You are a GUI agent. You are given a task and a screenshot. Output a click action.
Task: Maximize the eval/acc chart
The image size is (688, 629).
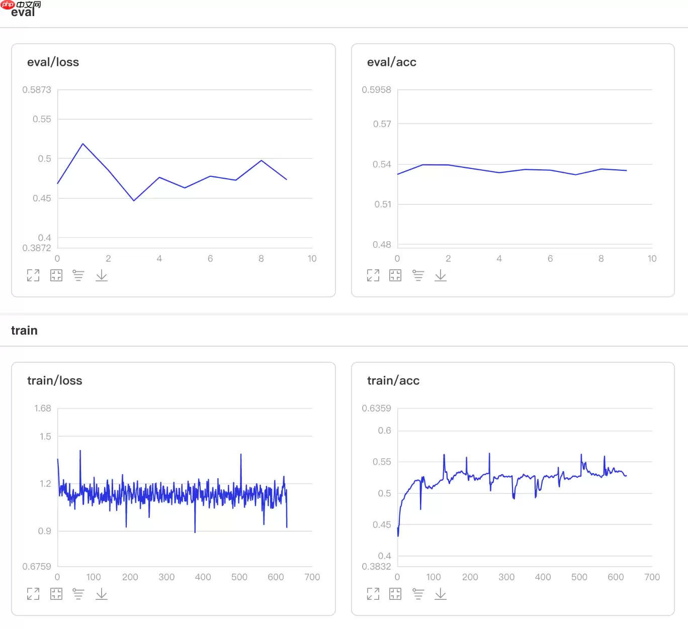point(373,275)
